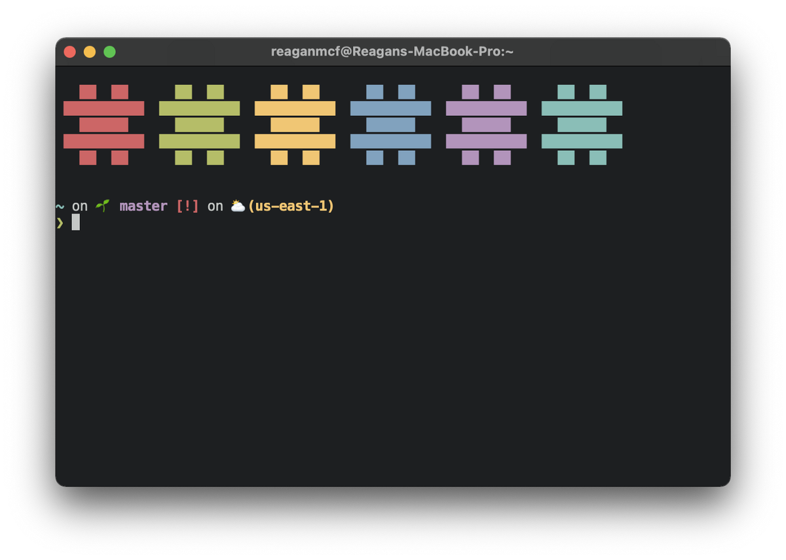Image resolution: width=786 pixels, height=560 pixels.
Task: Click the teal hash block art
Action: click(x=582, y=124)
